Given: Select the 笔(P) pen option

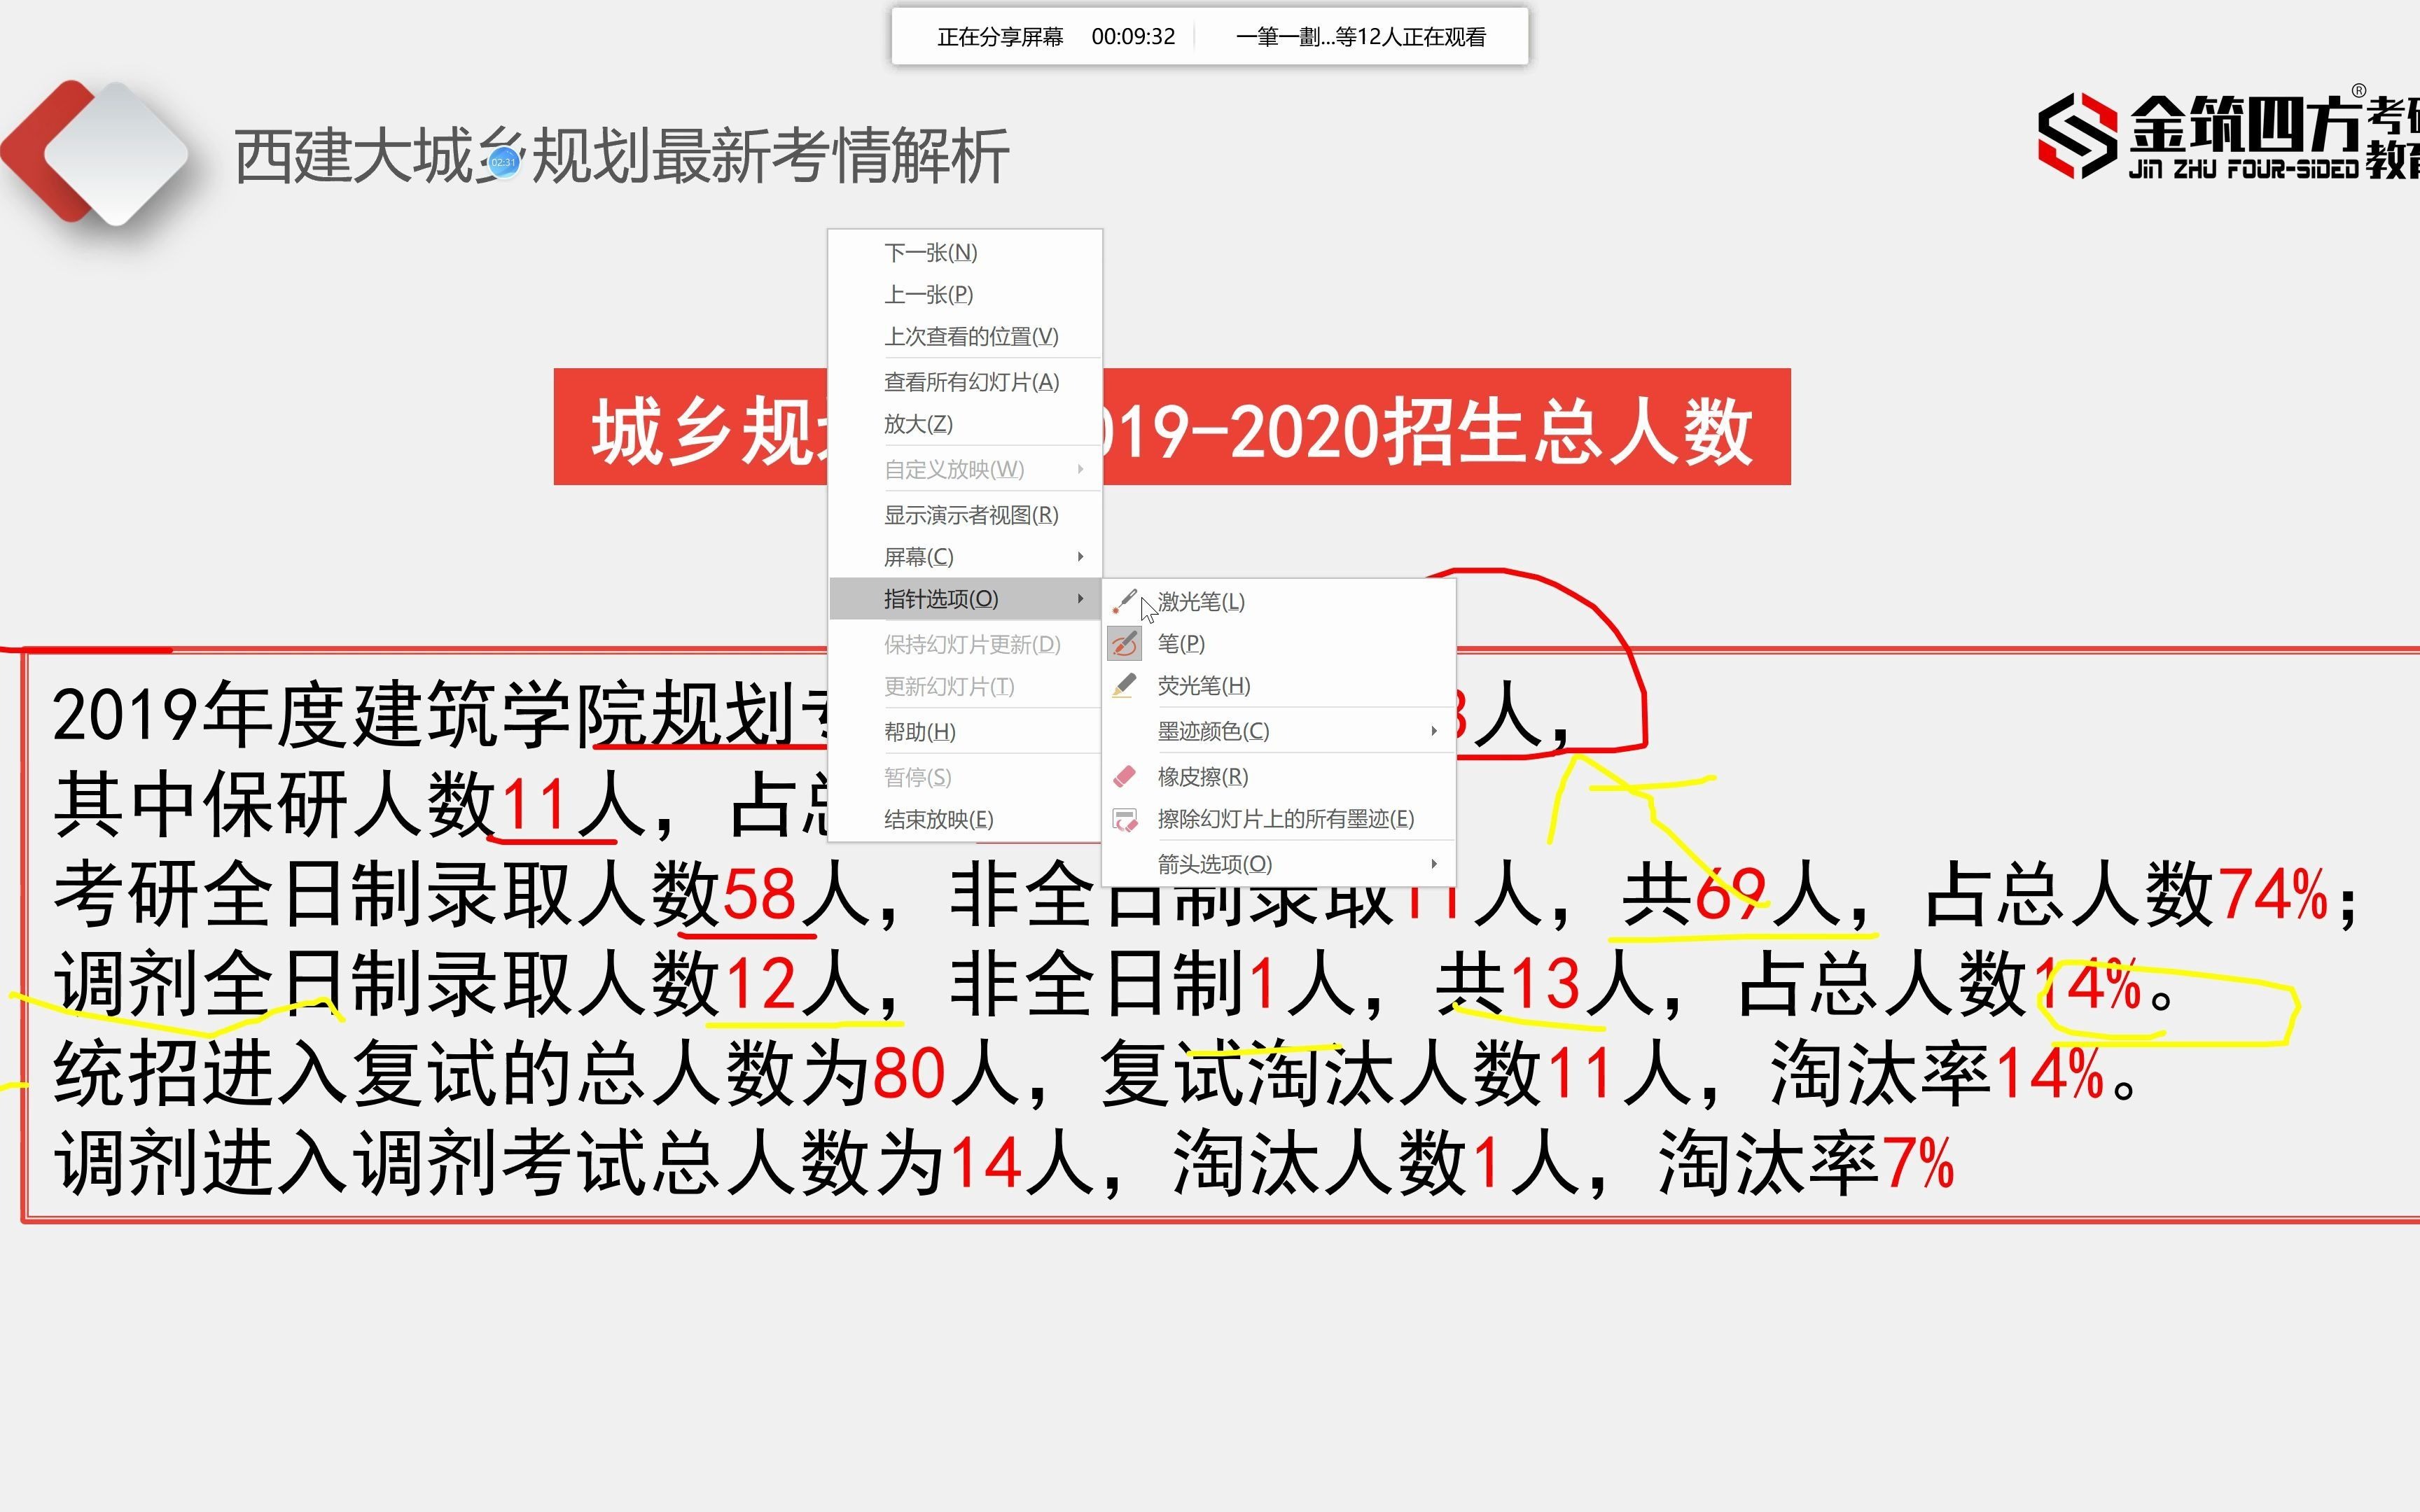Looking at the screenshot, I should (1279, 644).
